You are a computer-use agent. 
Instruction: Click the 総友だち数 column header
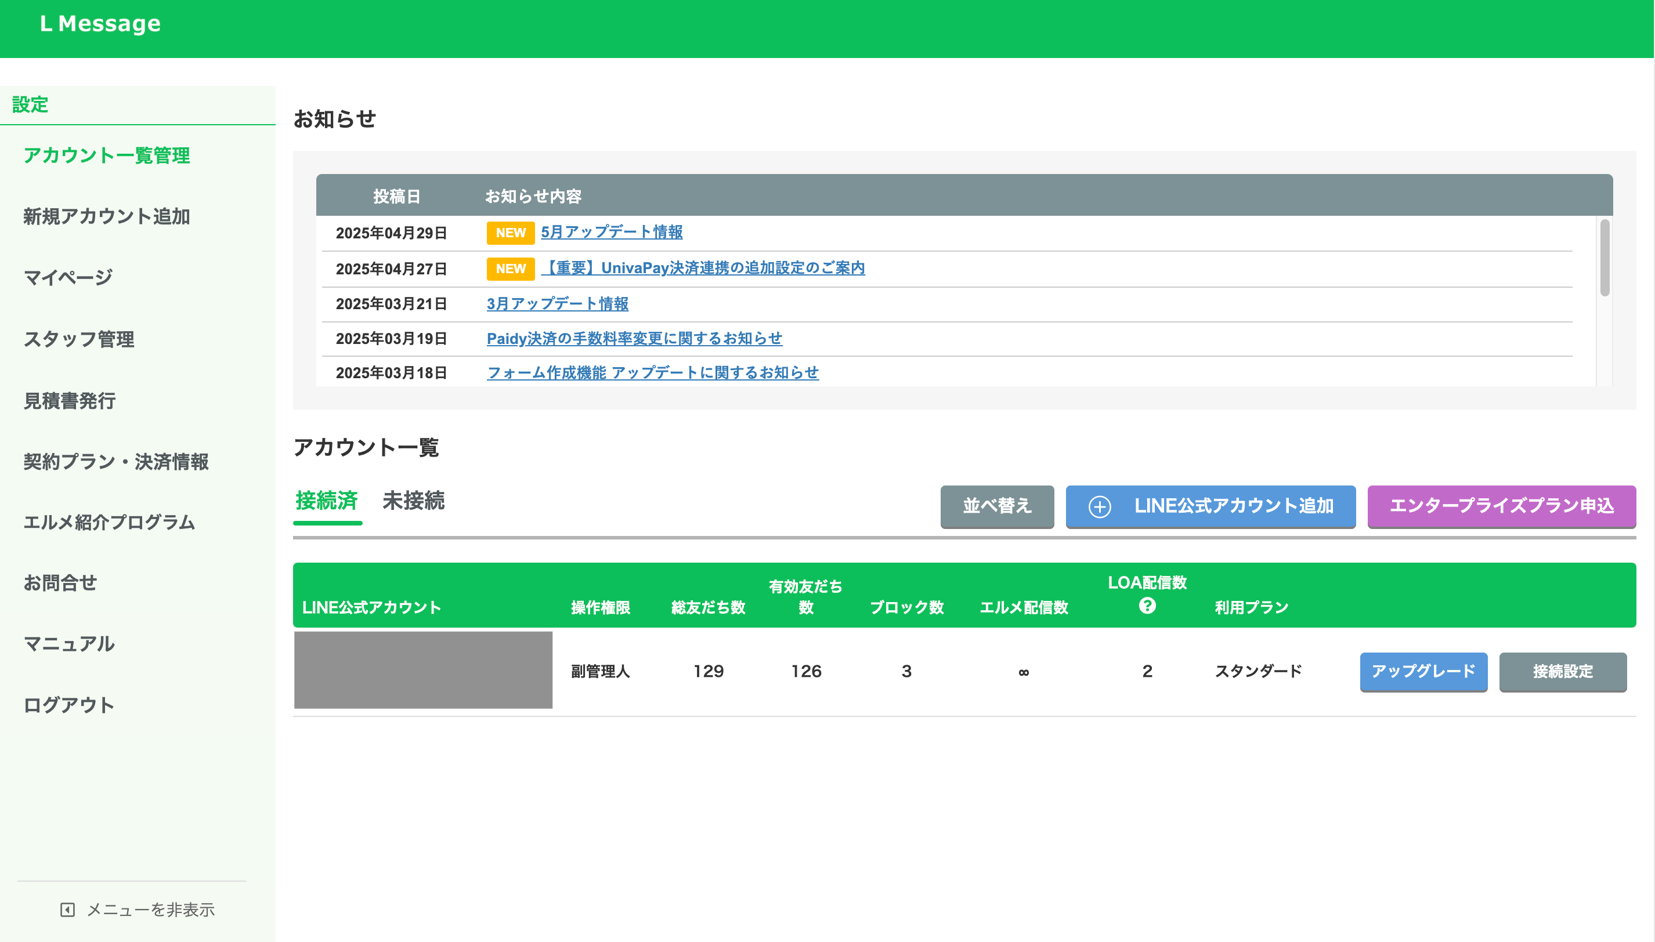(x=708, y=607)
